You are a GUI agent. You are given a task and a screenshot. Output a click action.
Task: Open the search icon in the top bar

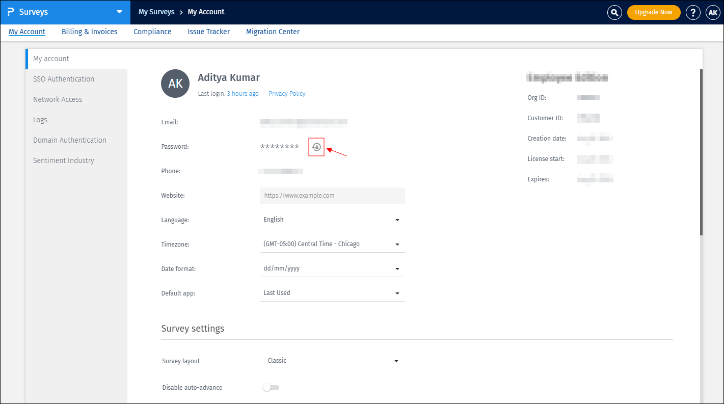click(614, 12)
